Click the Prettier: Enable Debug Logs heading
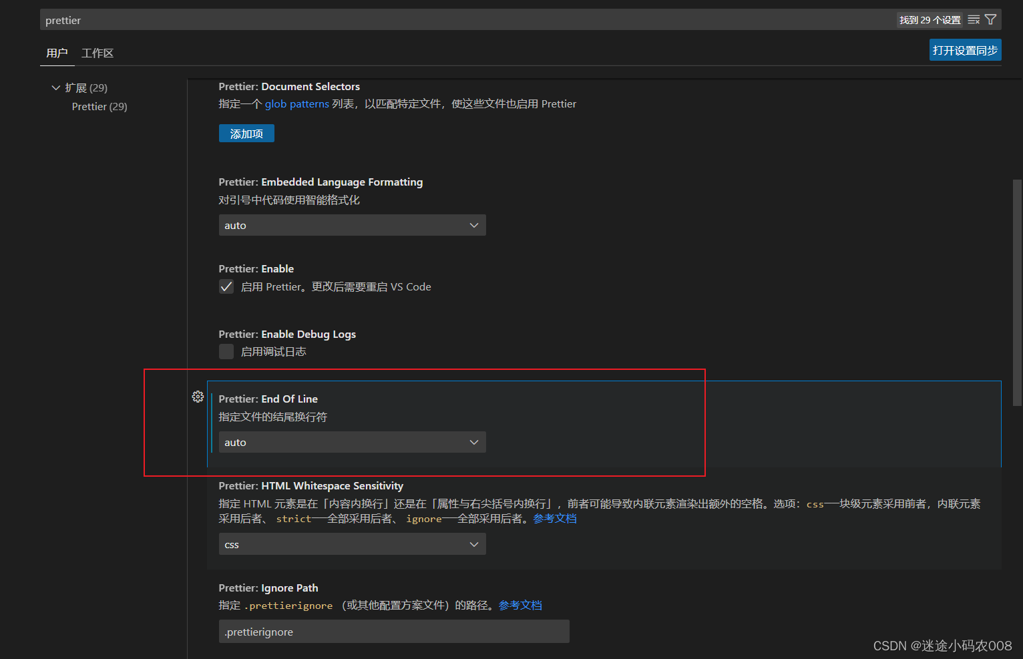 pos(287,335)
